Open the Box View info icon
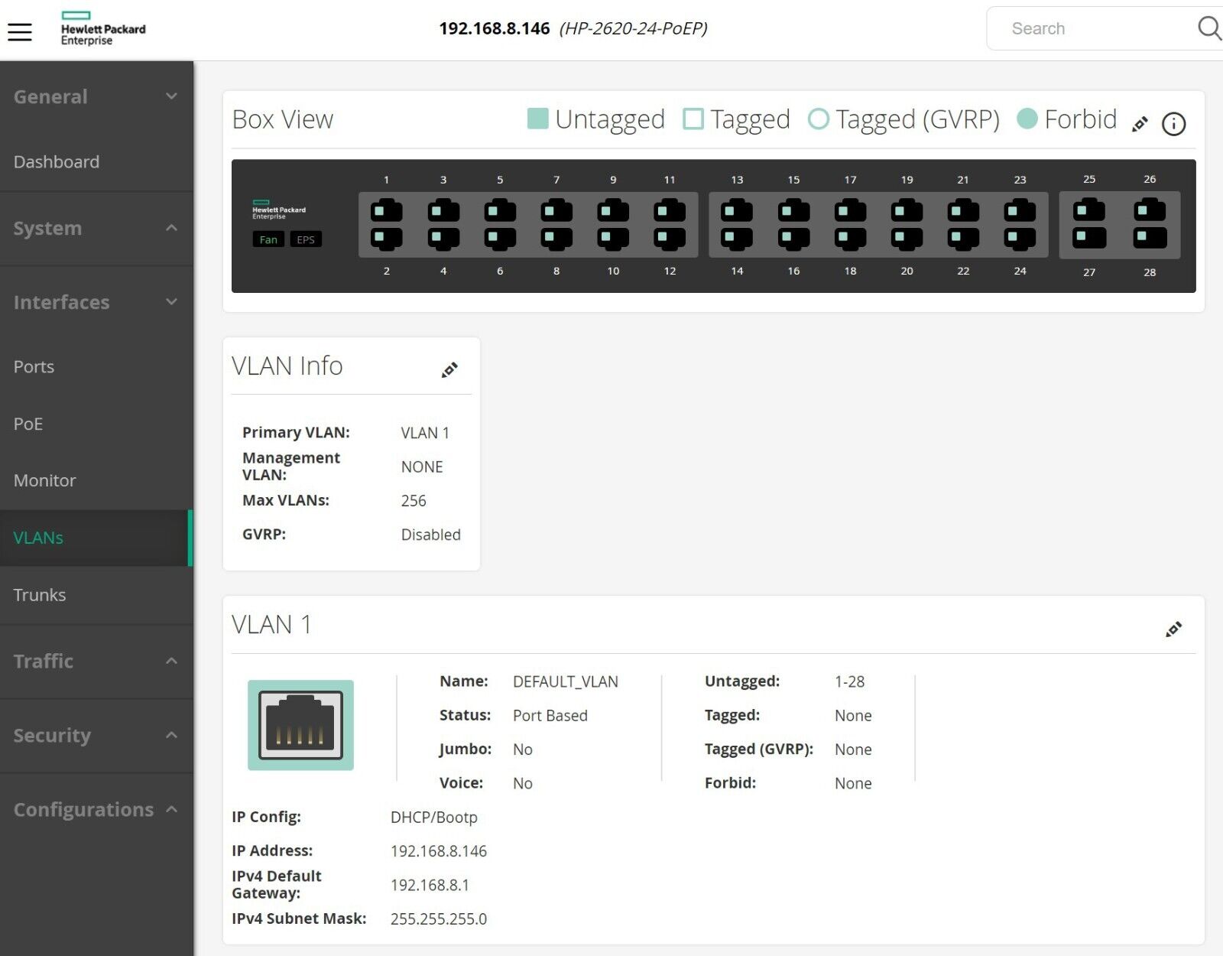Viewport: 1223px width, 956px height. [1173, 124]
